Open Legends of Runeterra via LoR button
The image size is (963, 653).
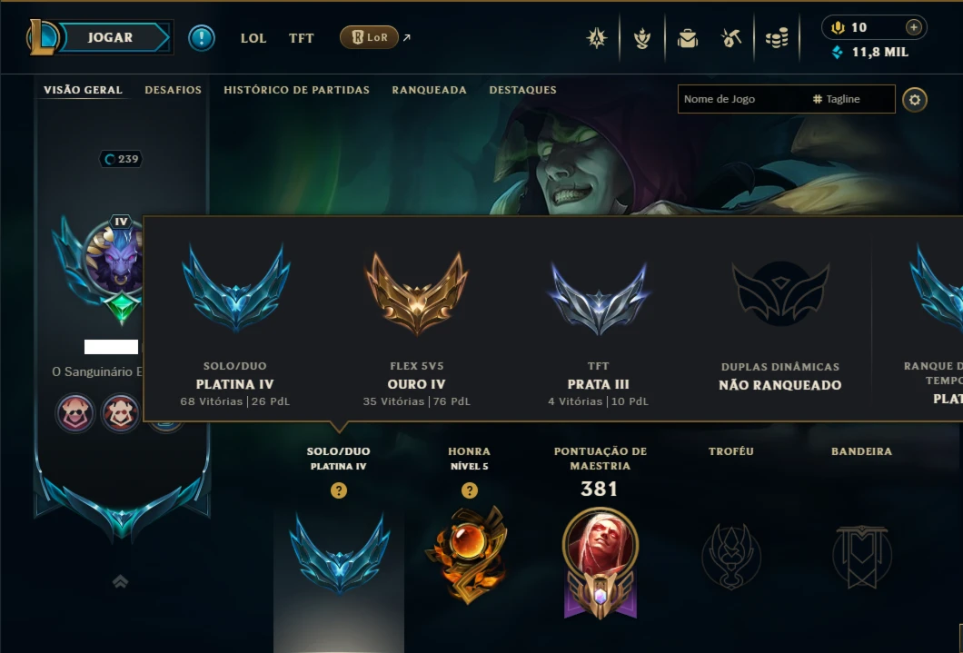click(369, 37)
